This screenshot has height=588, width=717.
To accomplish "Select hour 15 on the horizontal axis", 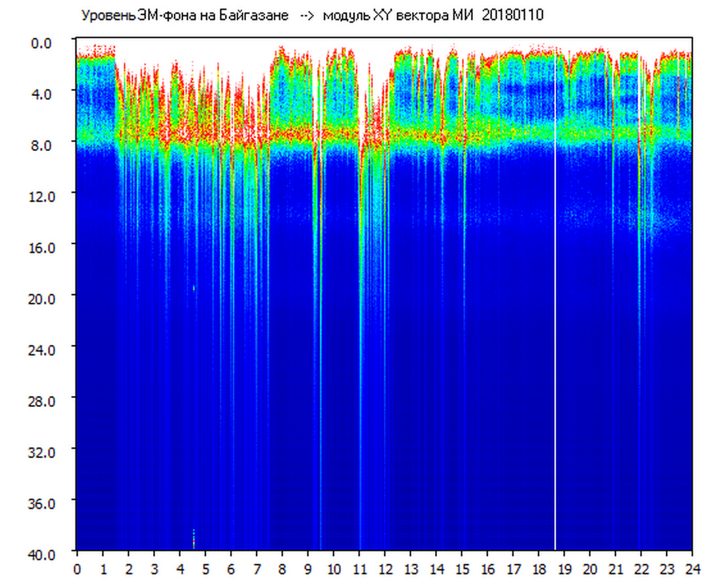I will click(461, 569).
